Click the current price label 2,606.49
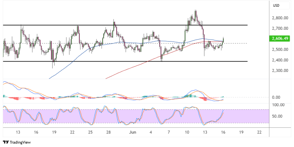Viewport: 294px width, 147px height. point(280,38)
